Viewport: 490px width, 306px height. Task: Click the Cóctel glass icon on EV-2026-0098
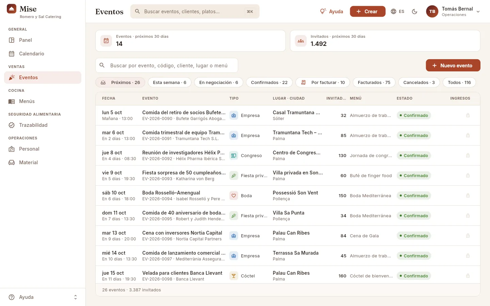coord(234,276)
